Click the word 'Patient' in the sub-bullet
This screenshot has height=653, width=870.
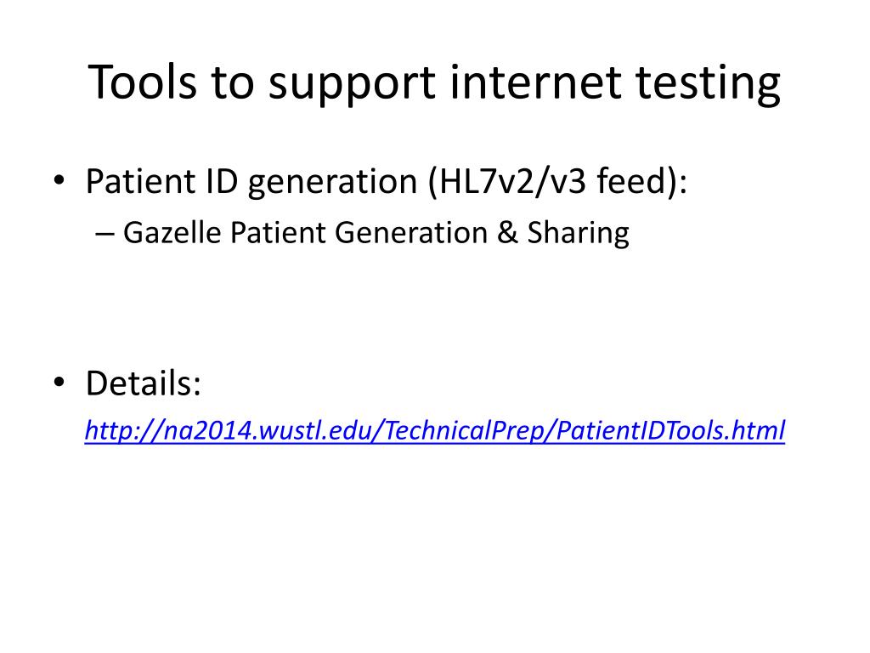point(278,232)
